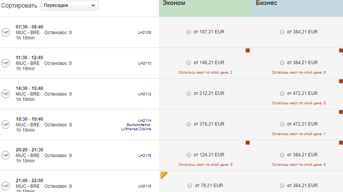Click the 07:30 - 08:40 flight time row
This screenshot has width=343, height=192.
29,27
